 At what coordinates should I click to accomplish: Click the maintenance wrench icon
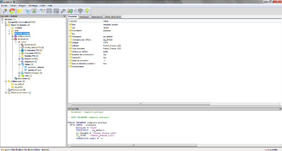coord(63,11)
